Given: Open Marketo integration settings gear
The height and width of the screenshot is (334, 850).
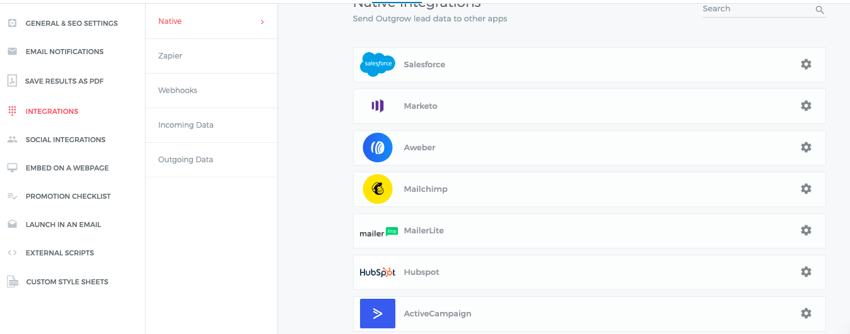Looking at the screenshot, I should [x=806, y=106].
